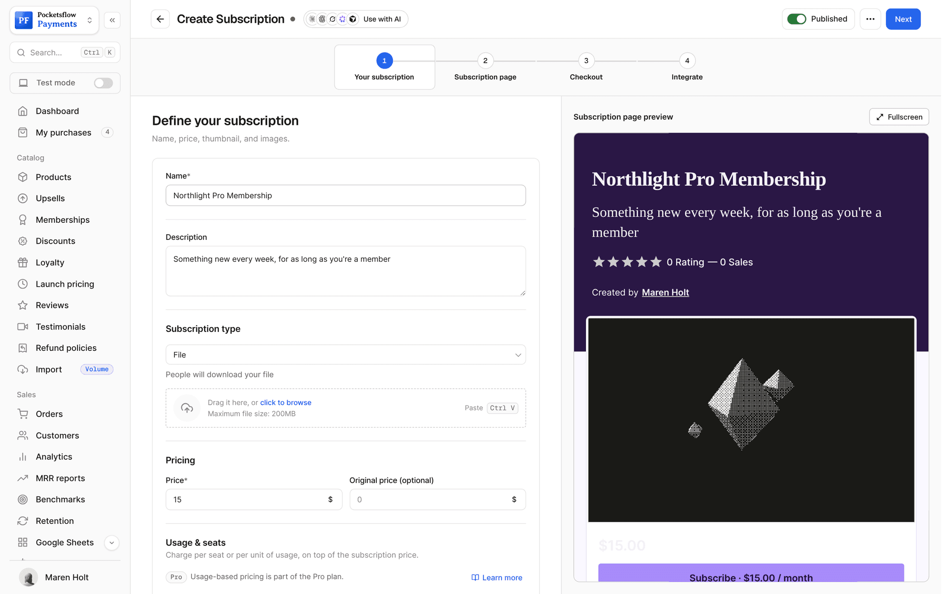Go back using the arrow button
Image resolution: width=950 pixels, height=594 pixels.
click(x=160, y=19)
